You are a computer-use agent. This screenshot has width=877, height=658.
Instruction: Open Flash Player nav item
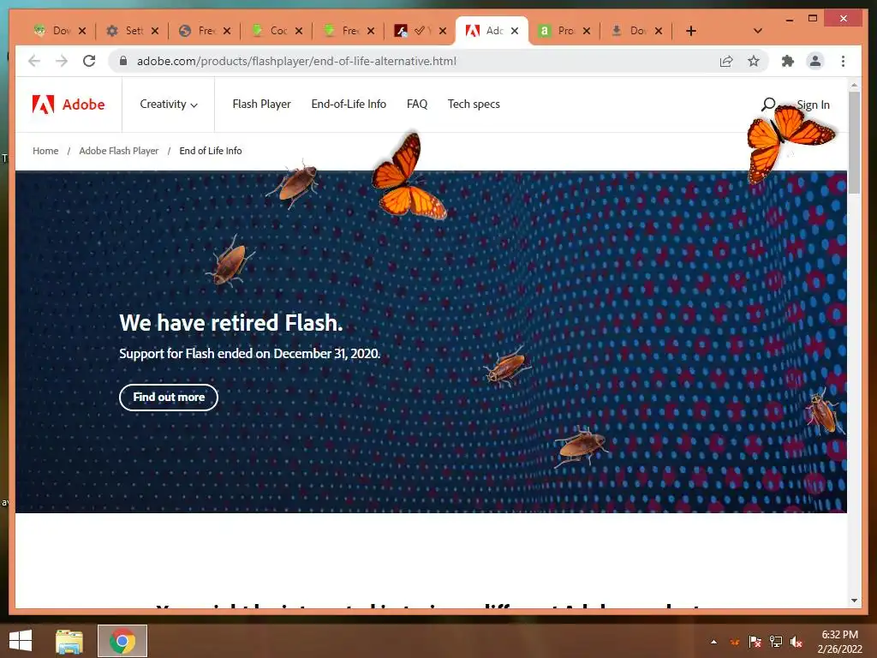[262, 104]
